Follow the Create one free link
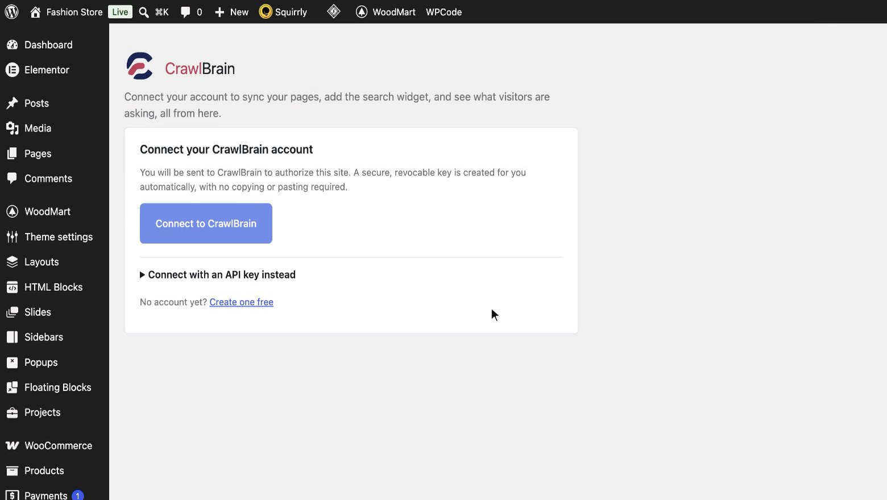Image resolution: width=887 pixels, height=500 pixels. point(241,302)
